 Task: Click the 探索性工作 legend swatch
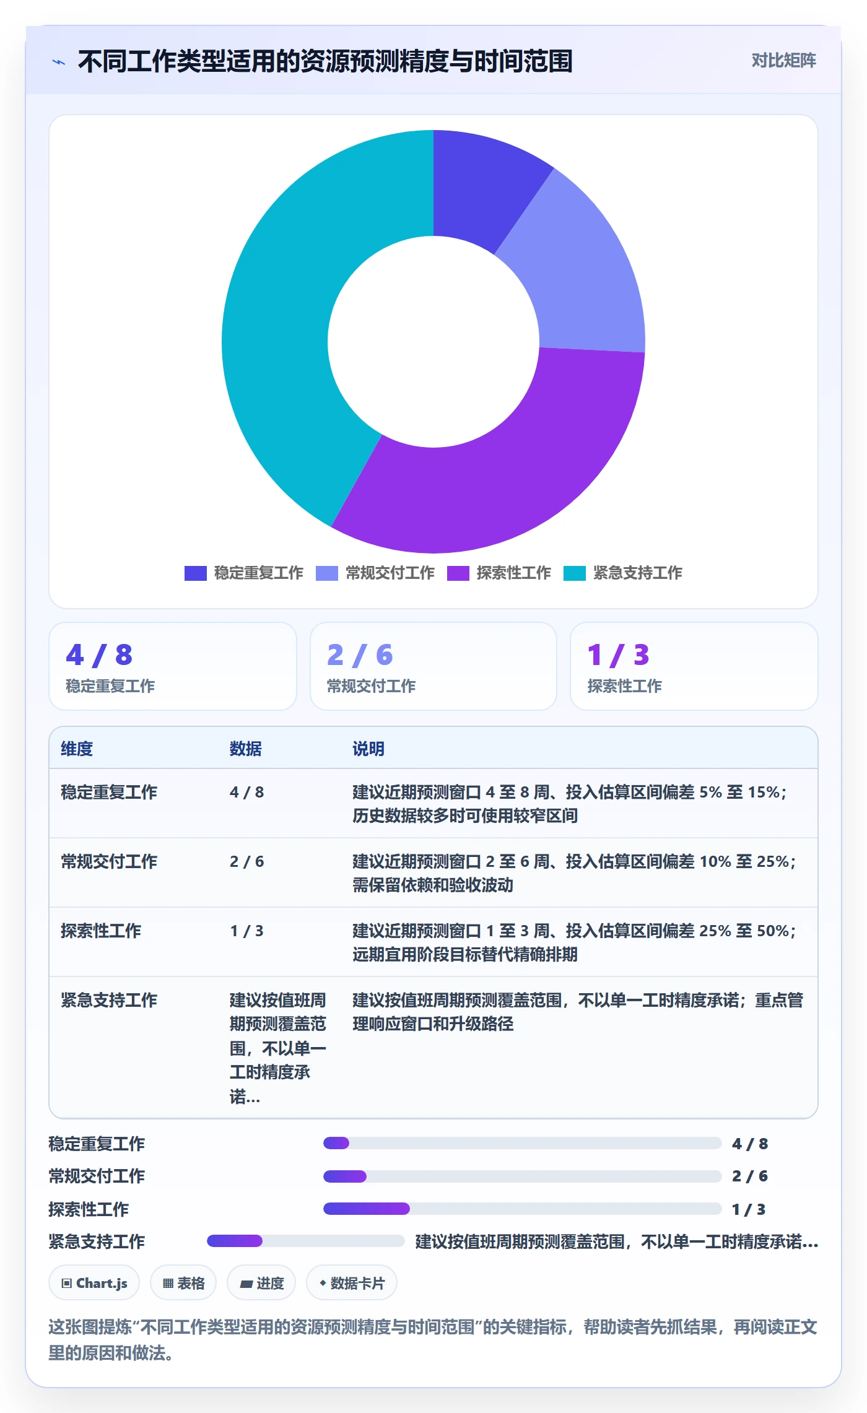[458, 573]
